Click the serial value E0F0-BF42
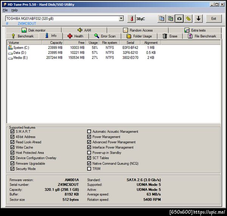This screenshot has width=227, height=216. [x=130, y=48]
